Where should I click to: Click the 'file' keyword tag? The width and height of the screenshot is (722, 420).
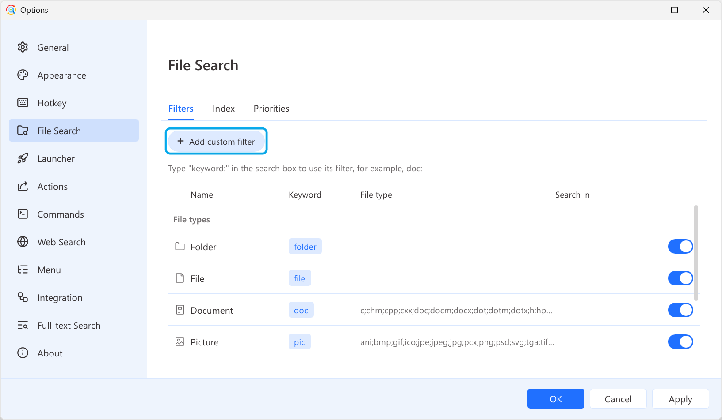(300, 278)
